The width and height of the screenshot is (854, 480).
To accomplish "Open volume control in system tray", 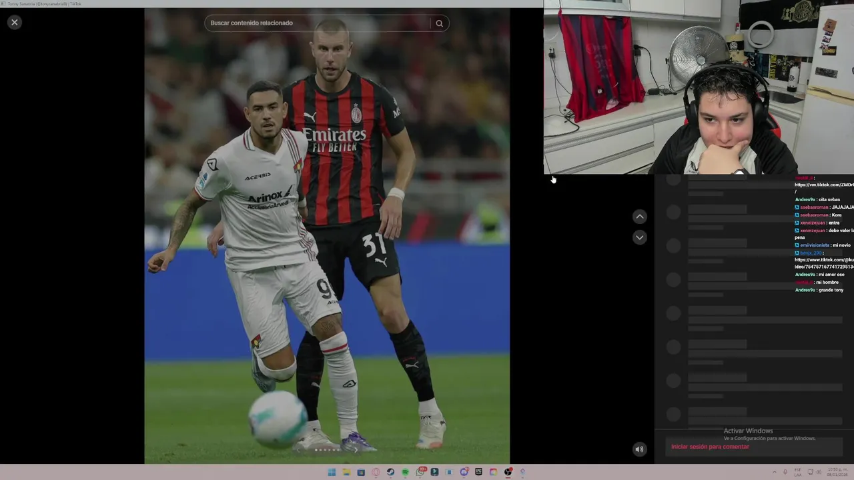I will (819, 472).
